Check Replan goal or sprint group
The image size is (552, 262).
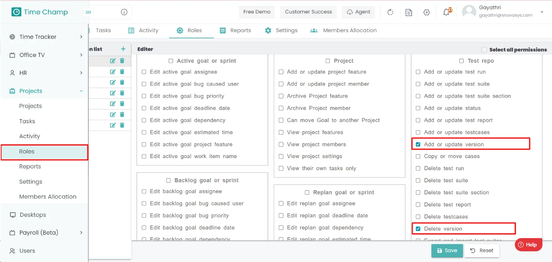(x=307, y=192)
